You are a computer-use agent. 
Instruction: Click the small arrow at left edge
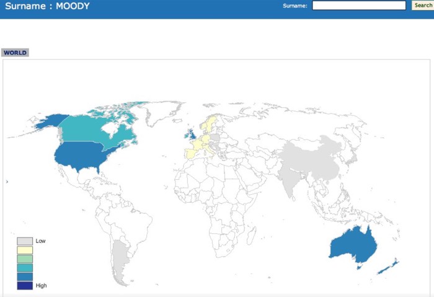click(7, 182)
